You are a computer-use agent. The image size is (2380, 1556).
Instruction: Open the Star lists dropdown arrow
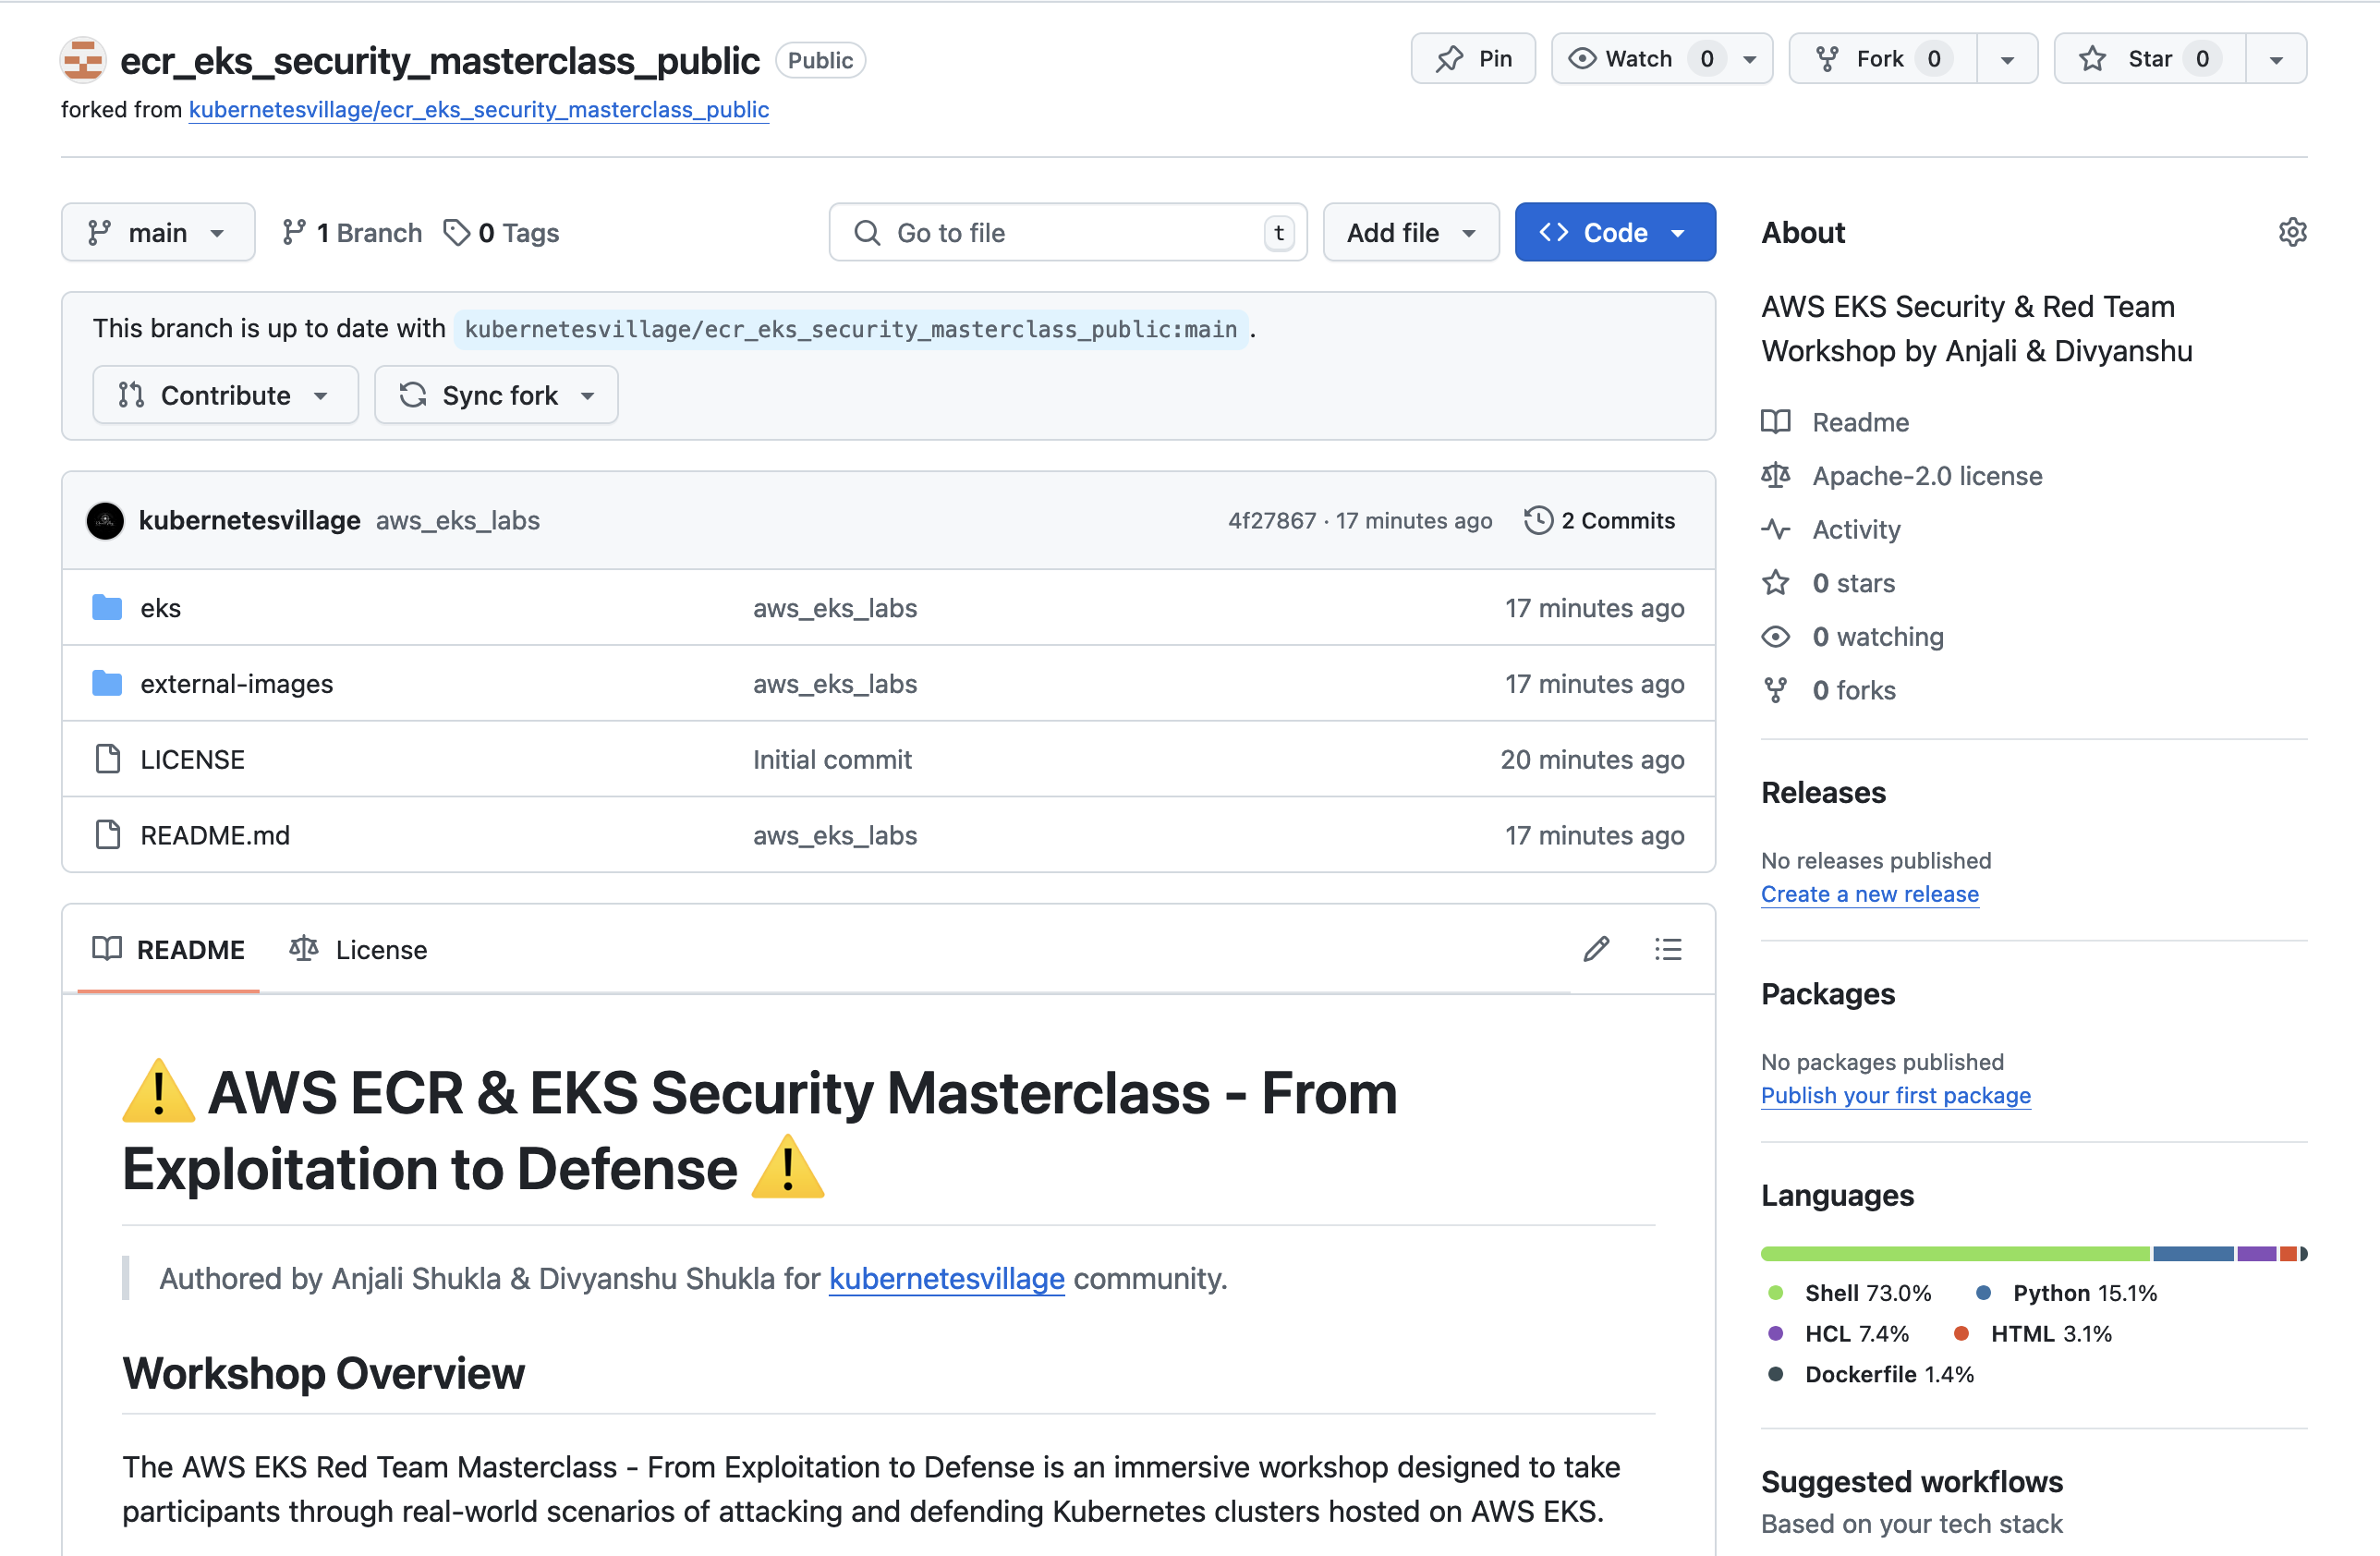(x=2276, y=59)
